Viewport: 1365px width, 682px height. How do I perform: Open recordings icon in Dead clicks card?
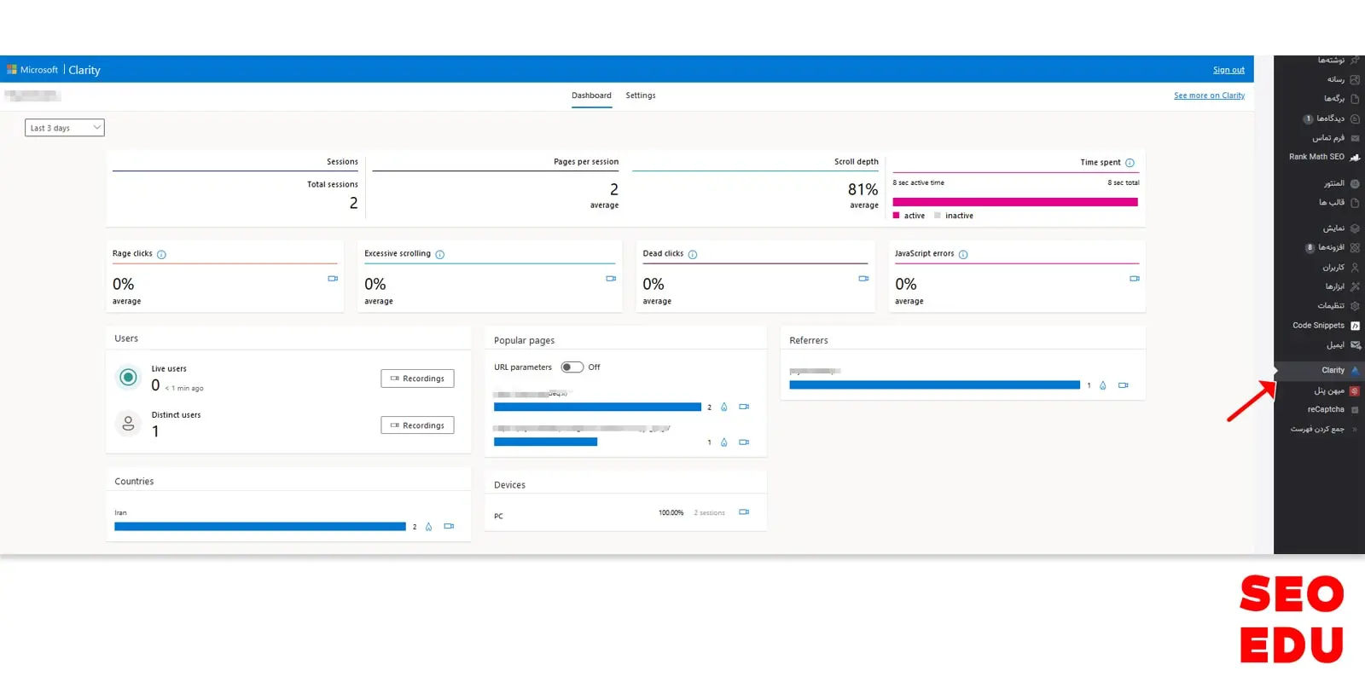(x=863, y=279)
